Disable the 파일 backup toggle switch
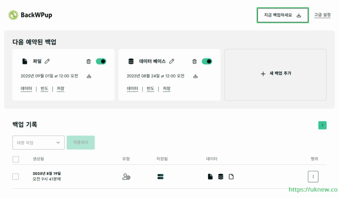The width and height of the screenshot is (339, 198). tap(101, 61)
